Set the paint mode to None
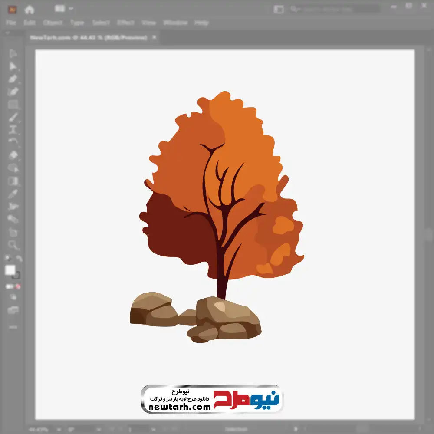The width and height of the screenshot is (434, 434). [18, 286]
